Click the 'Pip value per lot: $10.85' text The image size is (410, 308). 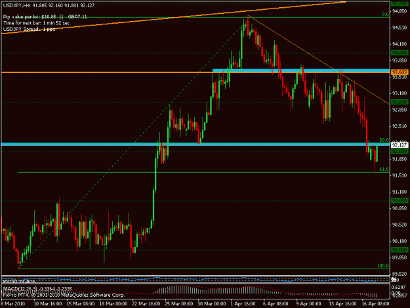tap(30, 17)
